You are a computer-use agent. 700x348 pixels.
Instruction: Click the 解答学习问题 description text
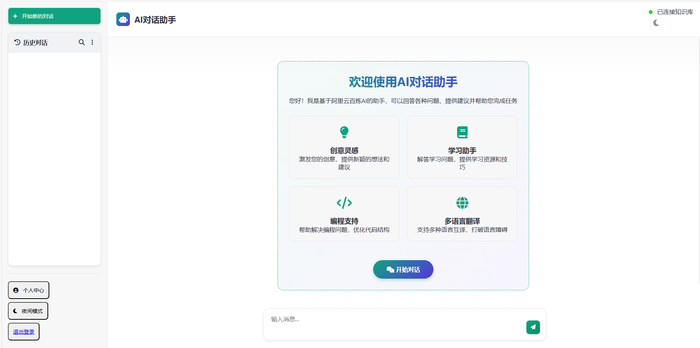pos(462,163)
